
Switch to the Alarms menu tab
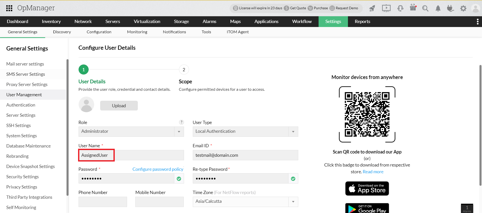[209, 21]
